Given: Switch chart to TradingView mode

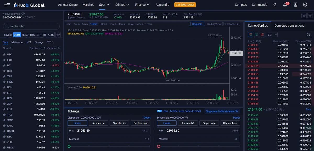Looking at the screenshot, I should pyautogui.click(x=214, y=24).
